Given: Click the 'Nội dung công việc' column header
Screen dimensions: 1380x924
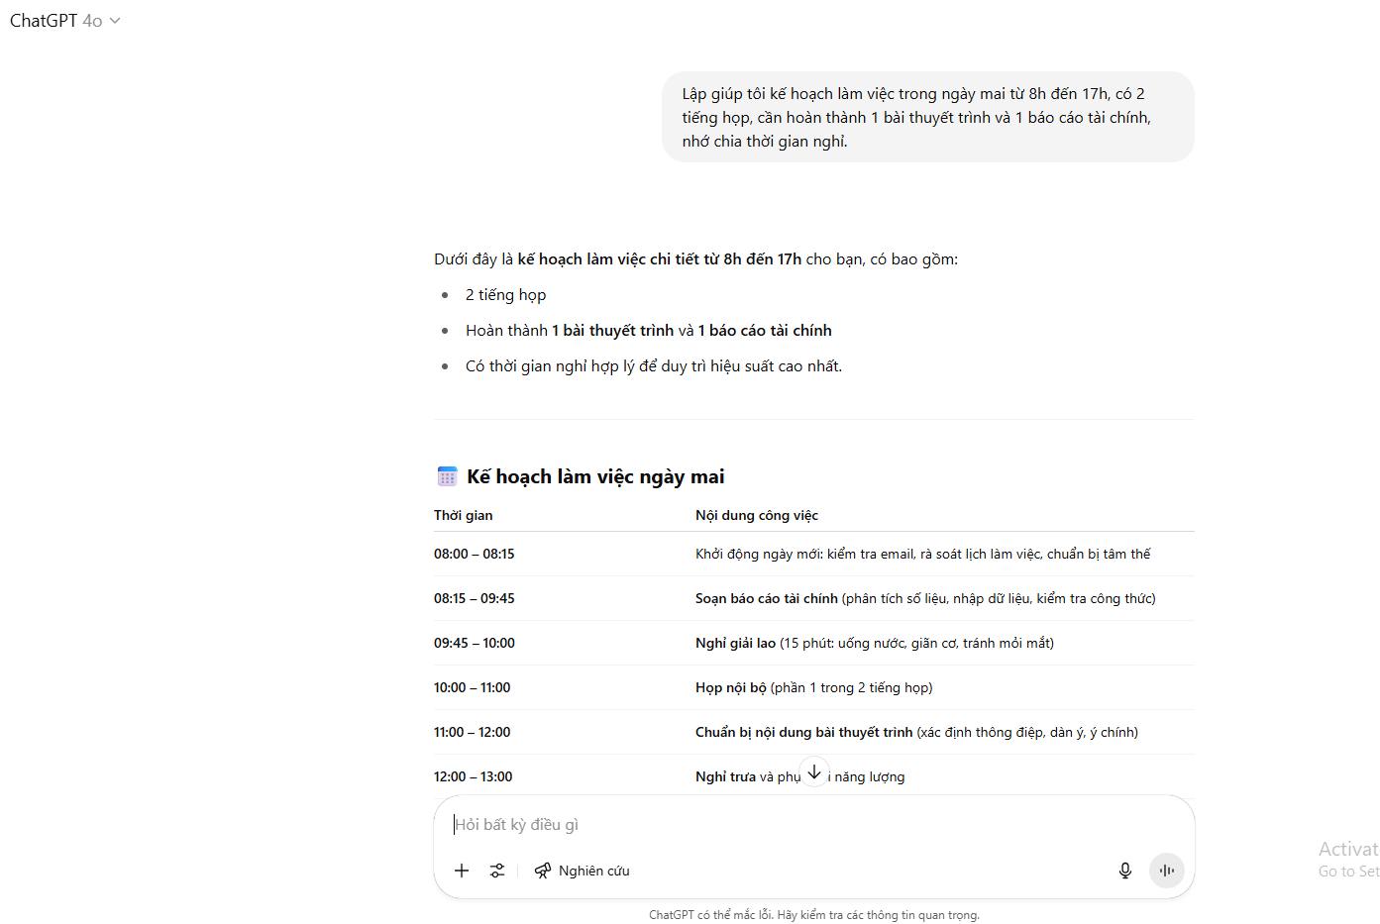Looking at the screenshot, I should 757,515.
